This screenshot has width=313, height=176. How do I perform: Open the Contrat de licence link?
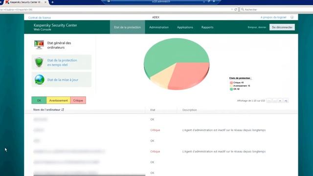[x=40, y=18]
